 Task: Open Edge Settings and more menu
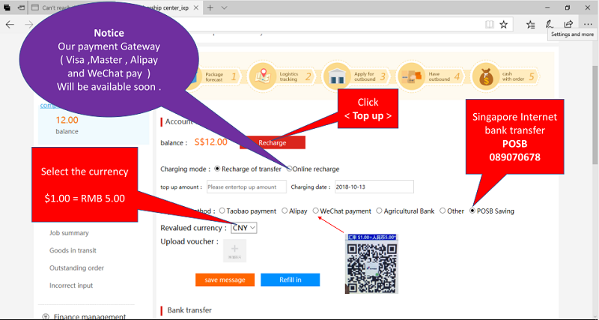point(587,24)
